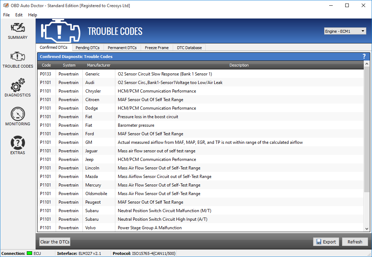
Task: Export the trouble codes list
Action: 326,242
